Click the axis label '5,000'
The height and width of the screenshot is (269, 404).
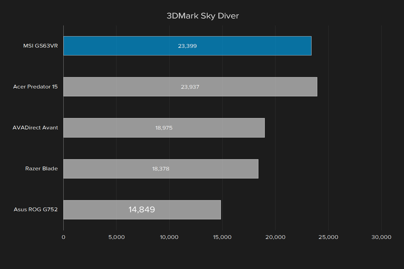point(117,237)
